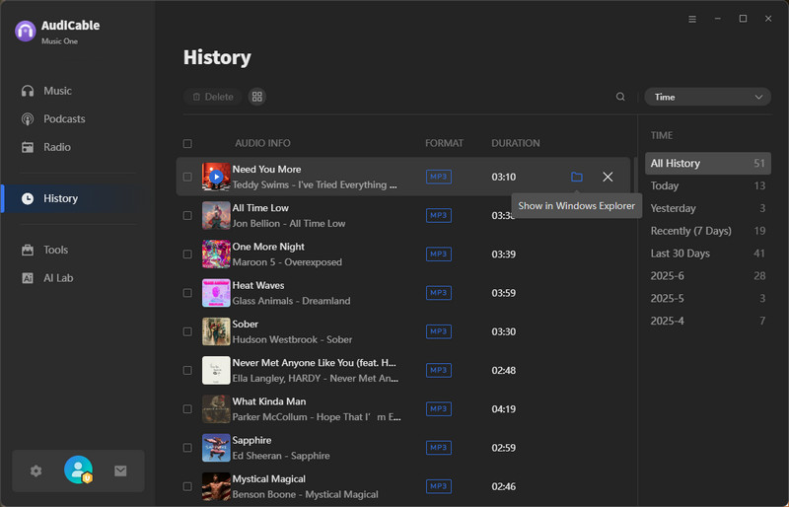Click the AudiCable logo icon
Screen dimensions: 789x507
coord(26,32)
